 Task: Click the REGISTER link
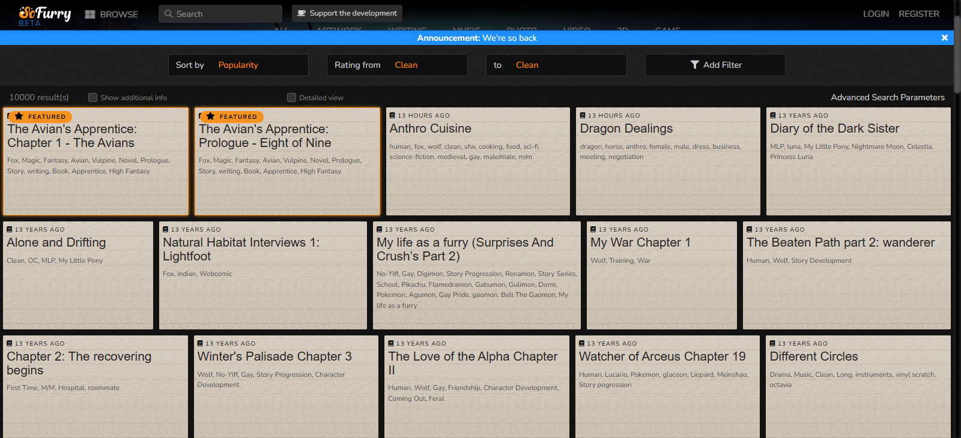pos(918,14)
